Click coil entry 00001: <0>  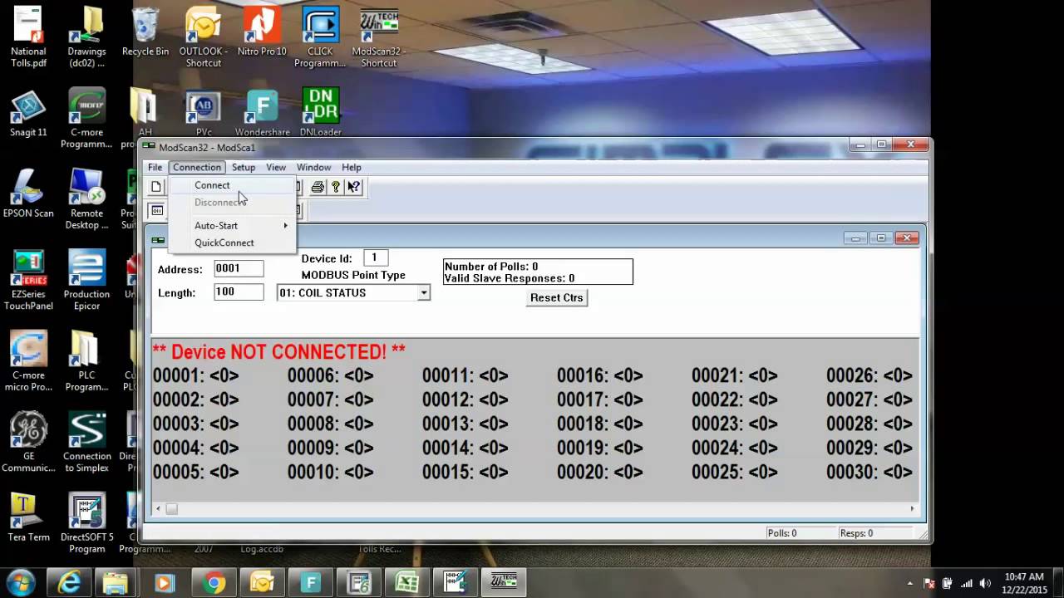click(196, 375)
